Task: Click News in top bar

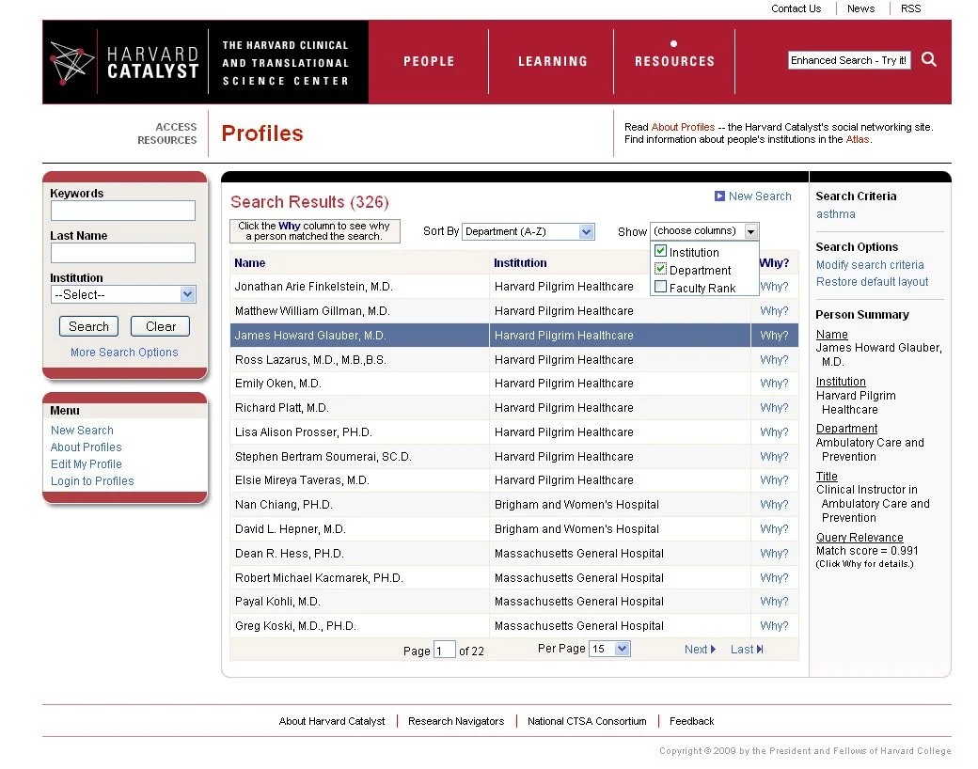Action: [860, 8]
